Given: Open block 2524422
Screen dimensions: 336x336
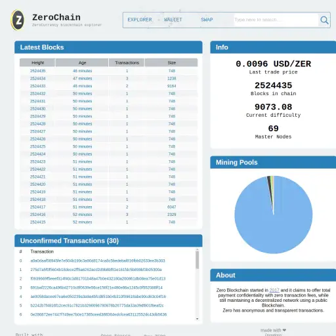Looking at the screenshot, I should [37, 169].
